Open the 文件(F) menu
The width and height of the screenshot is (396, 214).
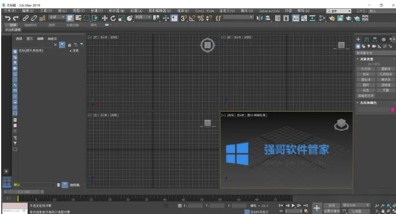[10, 11]
